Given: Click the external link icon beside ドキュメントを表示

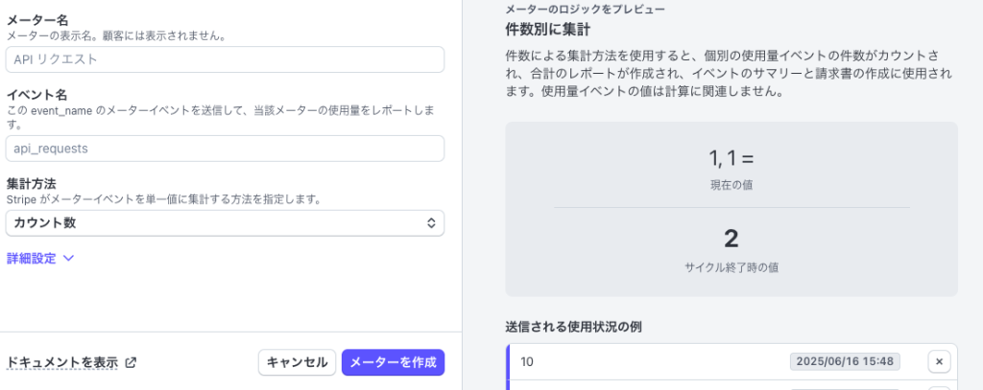Looking at the screenshot, I should pos(131,362).
